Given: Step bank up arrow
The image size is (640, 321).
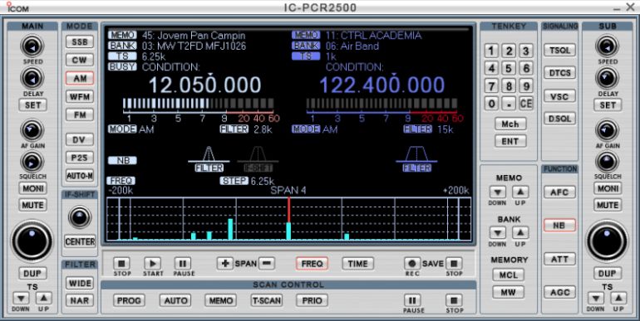Looking at the screenshot, I should (x=520, y=233).
